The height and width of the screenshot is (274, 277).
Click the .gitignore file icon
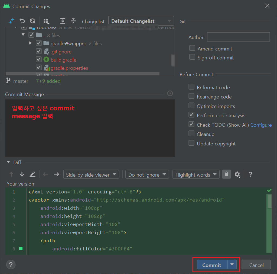click(x=47, y=52)
